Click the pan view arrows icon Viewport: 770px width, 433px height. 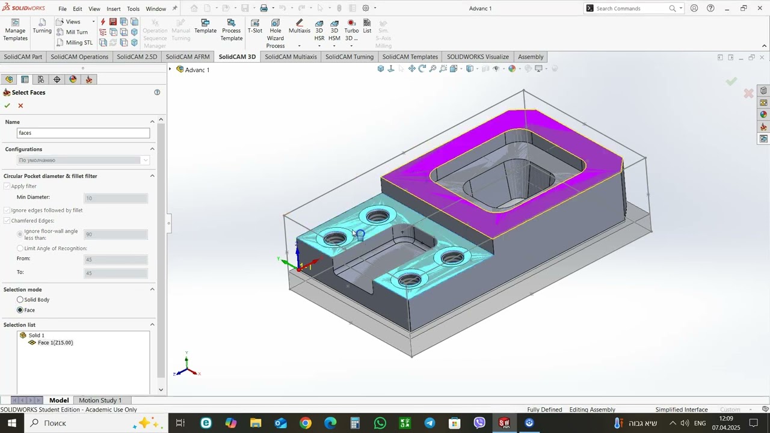coord(411,69)
